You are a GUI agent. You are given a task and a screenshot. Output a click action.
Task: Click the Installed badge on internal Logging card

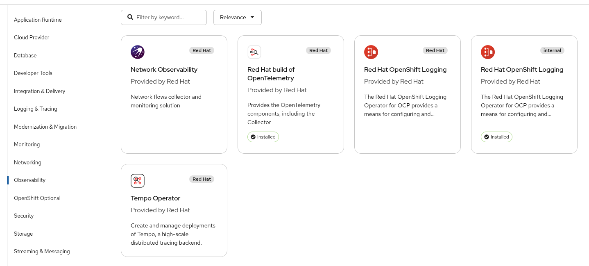point(496,137)
